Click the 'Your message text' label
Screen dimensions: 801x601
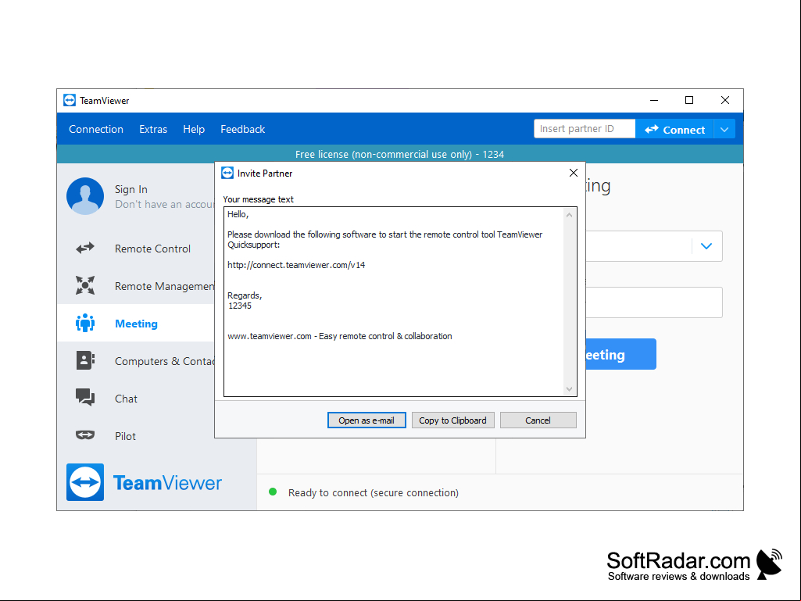[x=258, y=199]
